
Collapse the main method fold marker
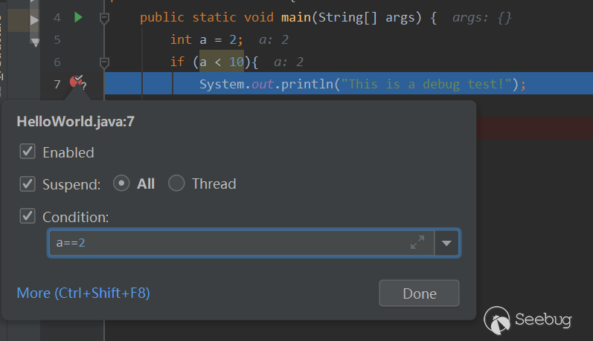[x=105, y=17]
